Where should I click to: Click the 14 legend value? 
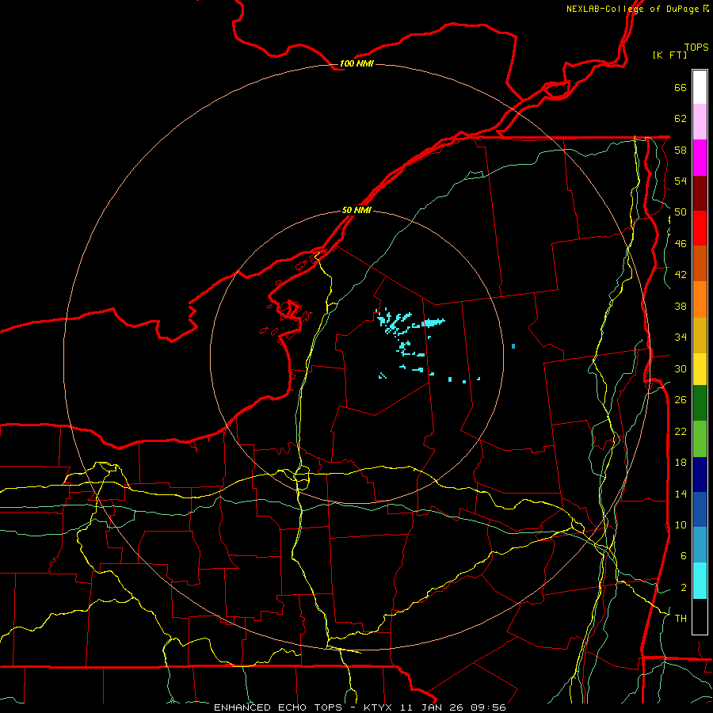[x=681, y=494]
